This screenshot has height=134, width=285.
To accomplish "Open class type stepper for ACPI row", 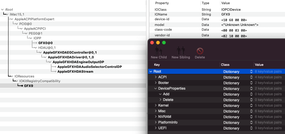I will tap(251, 77).
